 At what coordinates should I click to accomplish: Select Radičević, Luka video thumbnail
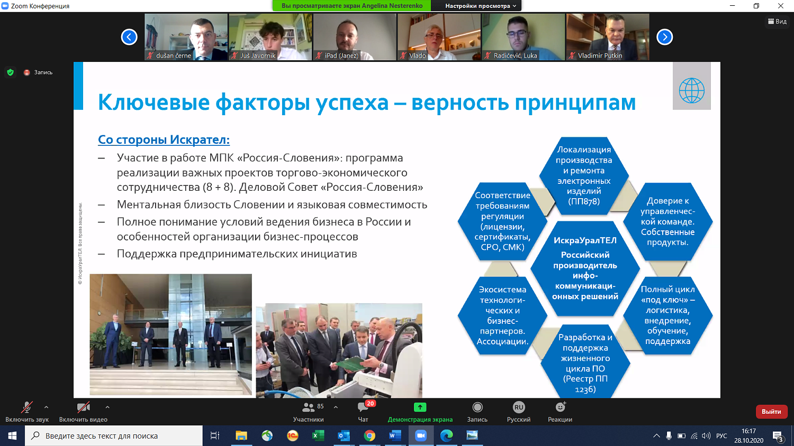click(x=523, y=37)
